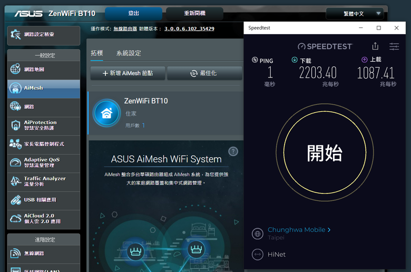The image size is (411, 272).
Task: Click the Traffic Analyzer chart icon
Action: 15,181
